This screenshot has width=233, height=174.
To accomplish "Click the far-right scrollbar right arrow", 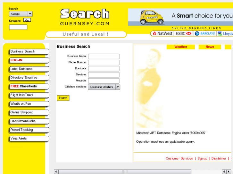I will coord(229,172).
